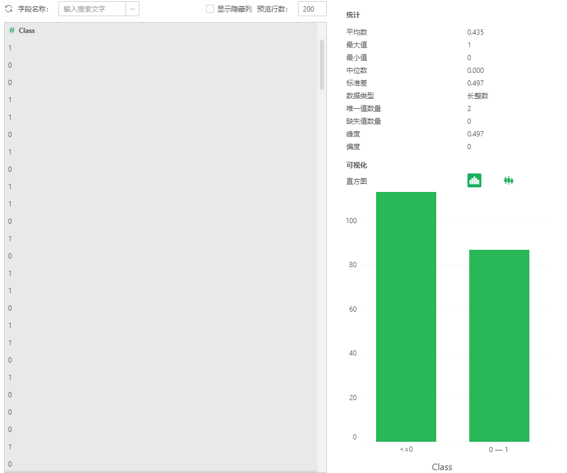Click the refresh icon beside 字段名称
The image size is (567, 473).
pos(9,9)
